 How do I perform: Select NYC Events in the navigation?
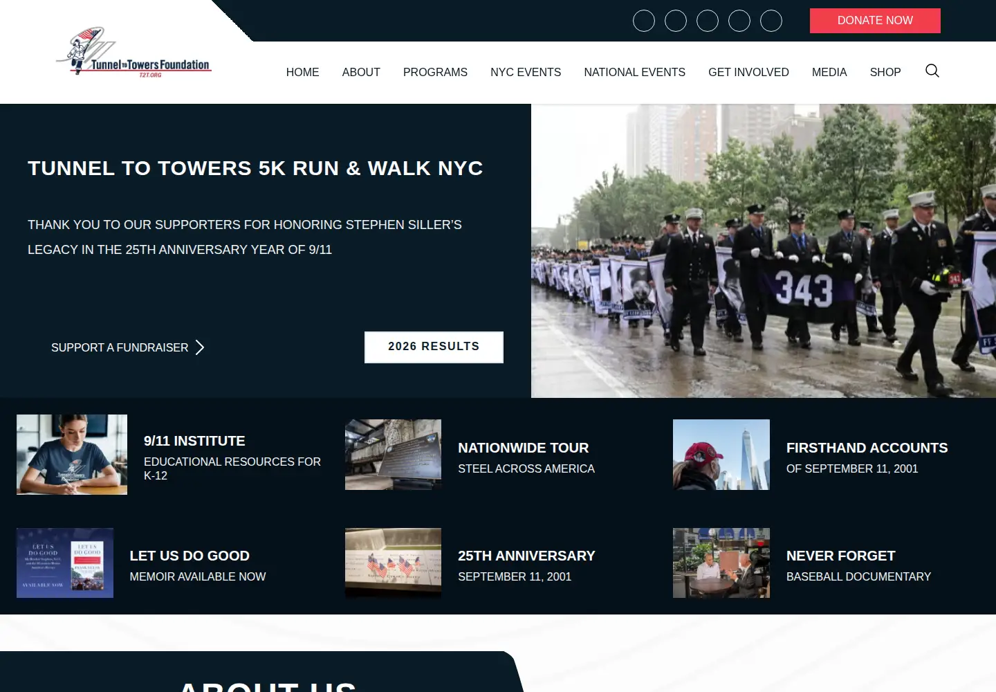point(526,72)
